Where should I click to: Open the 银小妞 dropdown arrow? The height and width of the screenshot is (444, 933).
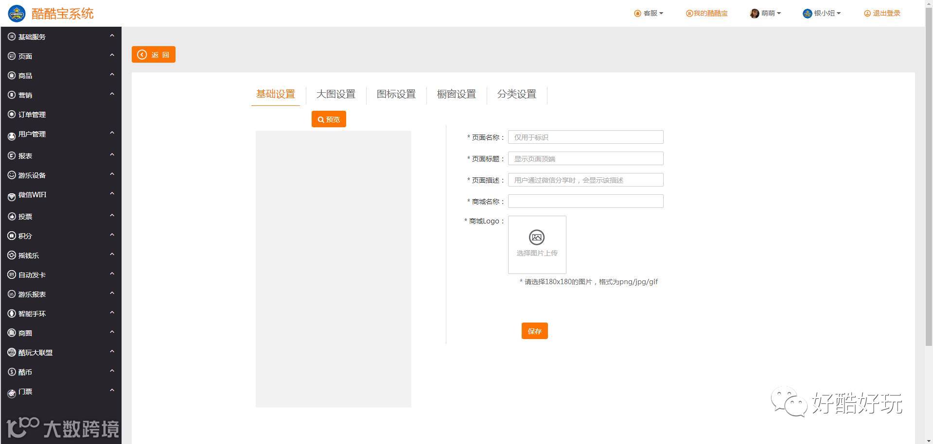coord(839,14)
